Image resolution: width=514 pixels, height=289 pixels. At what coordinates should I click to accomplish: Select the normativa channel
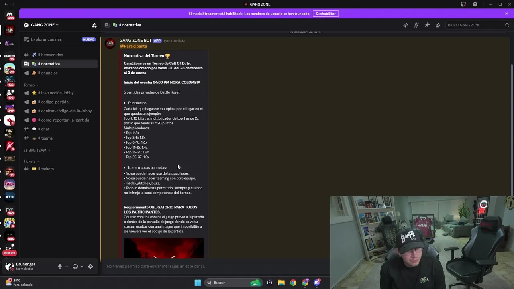tap(59, 64)
